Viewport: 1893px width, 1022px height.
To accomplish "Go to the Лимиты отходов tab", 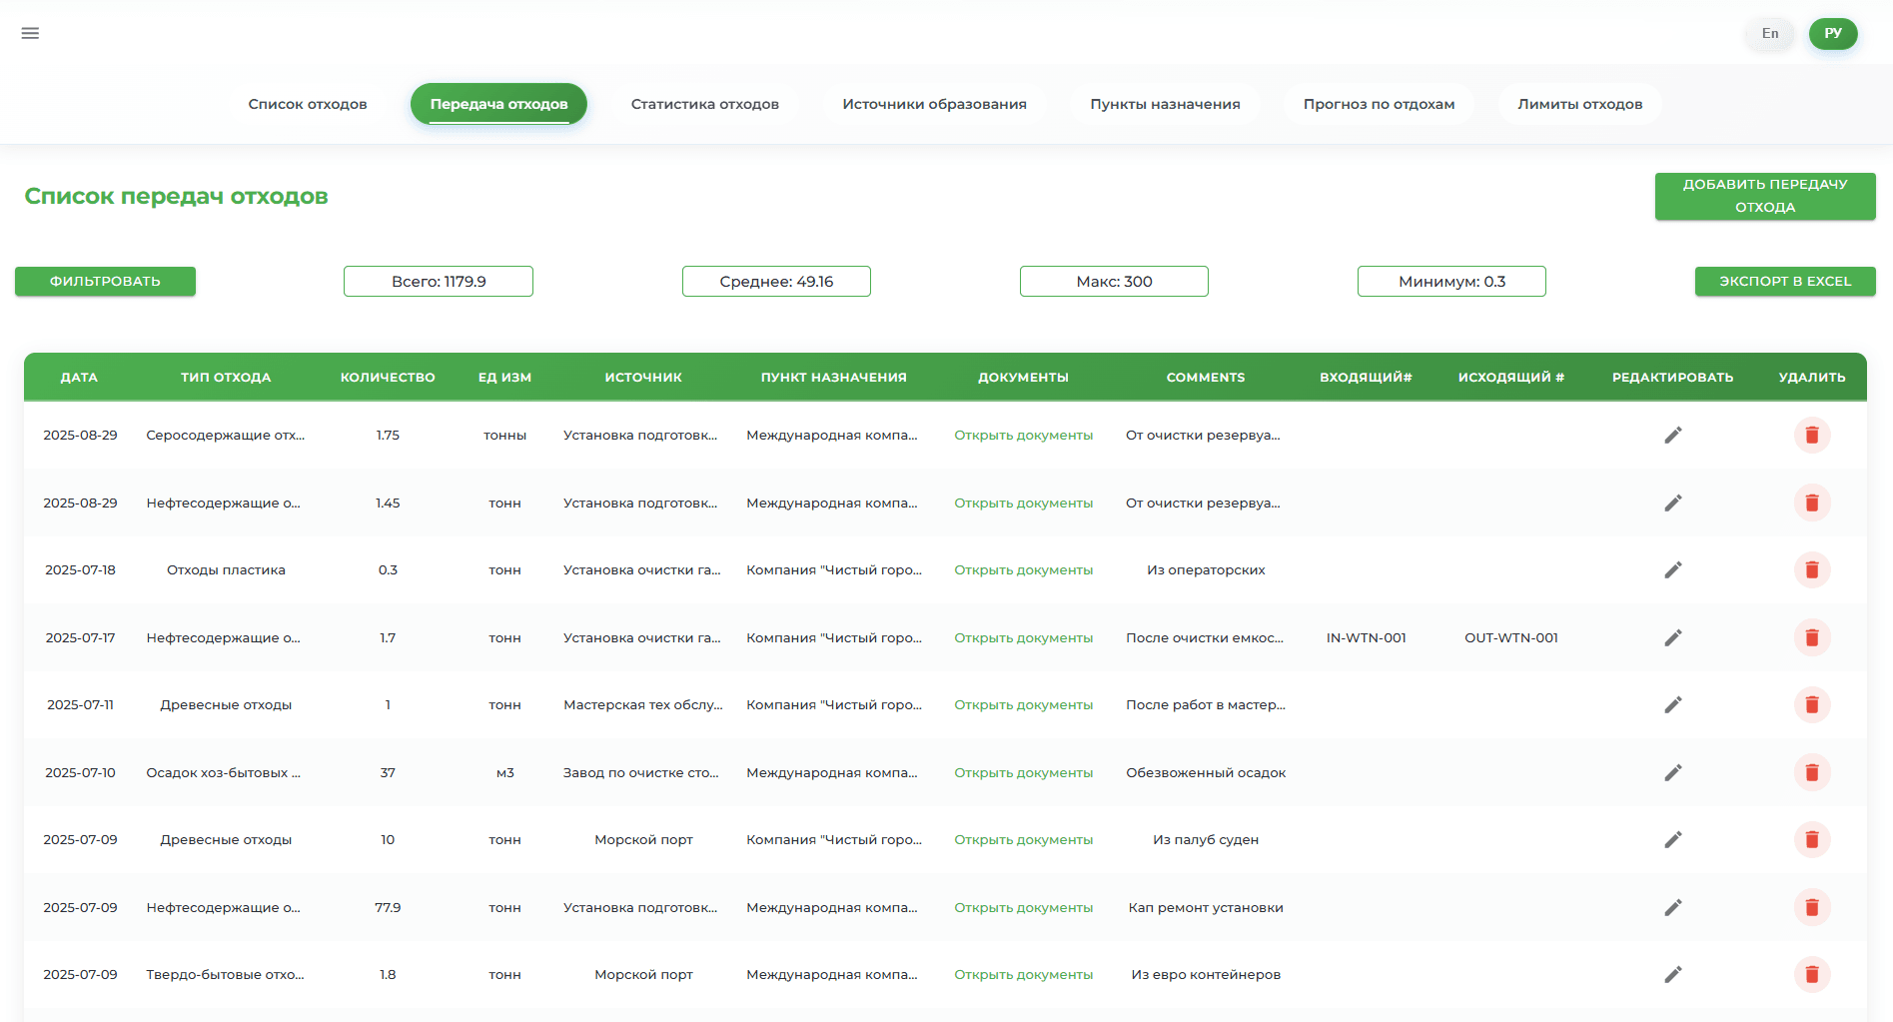I will (1579, 104).
